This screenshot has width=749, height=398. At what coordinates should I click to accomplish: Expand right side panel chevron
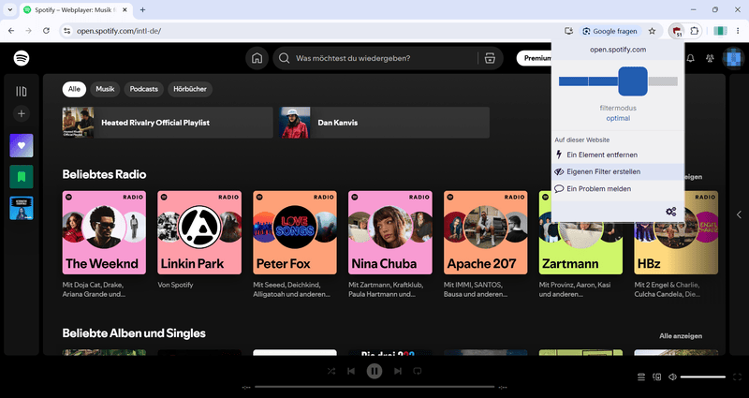(x=739, y=214)
